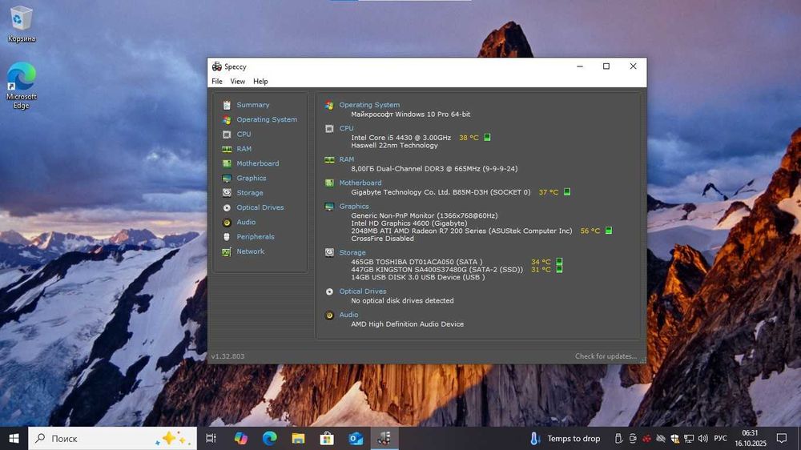Open the Корзина recycle bin desktop icon
This screenshot has height=450, width=801.
(22, 23)
